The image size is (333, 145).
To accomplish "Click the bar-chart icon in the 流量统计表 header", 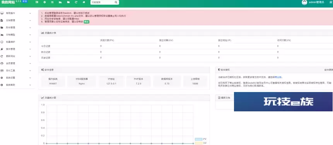I will coord(43,33).
